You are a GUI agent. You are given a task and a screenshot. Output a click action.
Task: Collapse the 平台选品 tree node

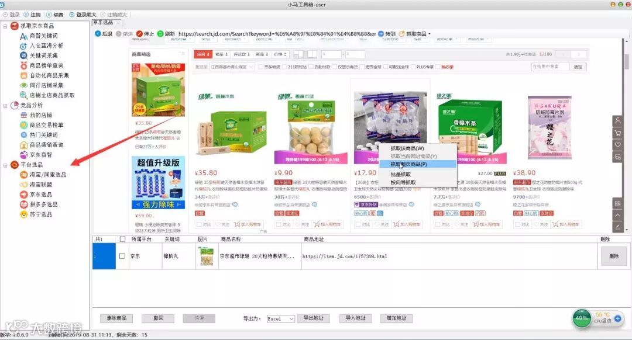pyautogui.click(x=5, y=165)
